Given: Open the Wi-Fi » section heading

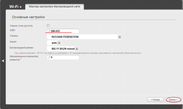Looking at the screenshot, I should tap(16, 7).
